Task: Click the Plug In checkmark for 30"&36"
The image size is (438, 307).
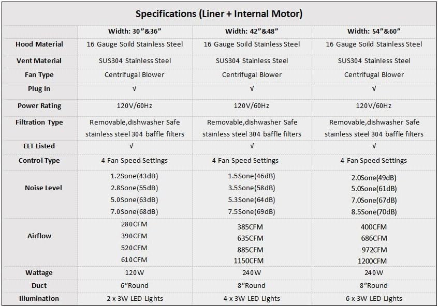Action: (x=135, y=89)
